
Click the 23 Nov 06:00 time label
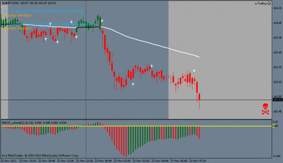179,161
